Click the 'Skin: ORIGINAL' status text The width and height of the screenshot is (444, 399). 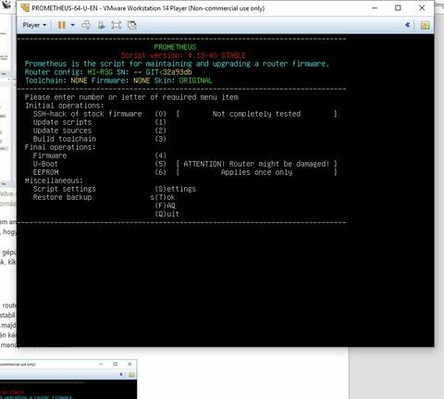(183, 81)
